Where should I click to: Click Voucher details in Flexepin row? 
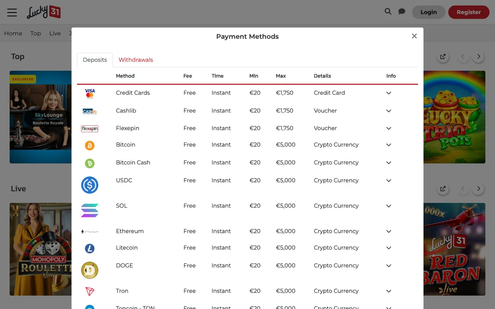coord(325,128)
